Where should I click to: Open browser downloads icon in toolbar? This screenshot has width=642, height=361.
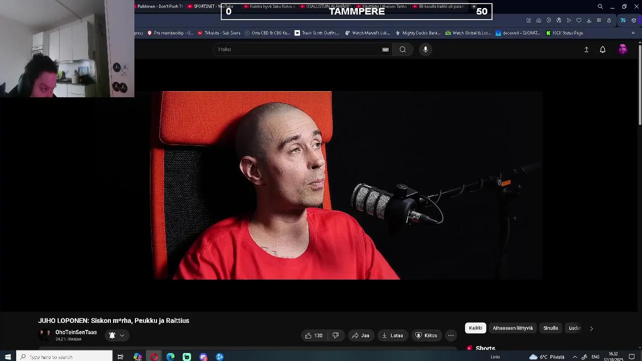589,20
